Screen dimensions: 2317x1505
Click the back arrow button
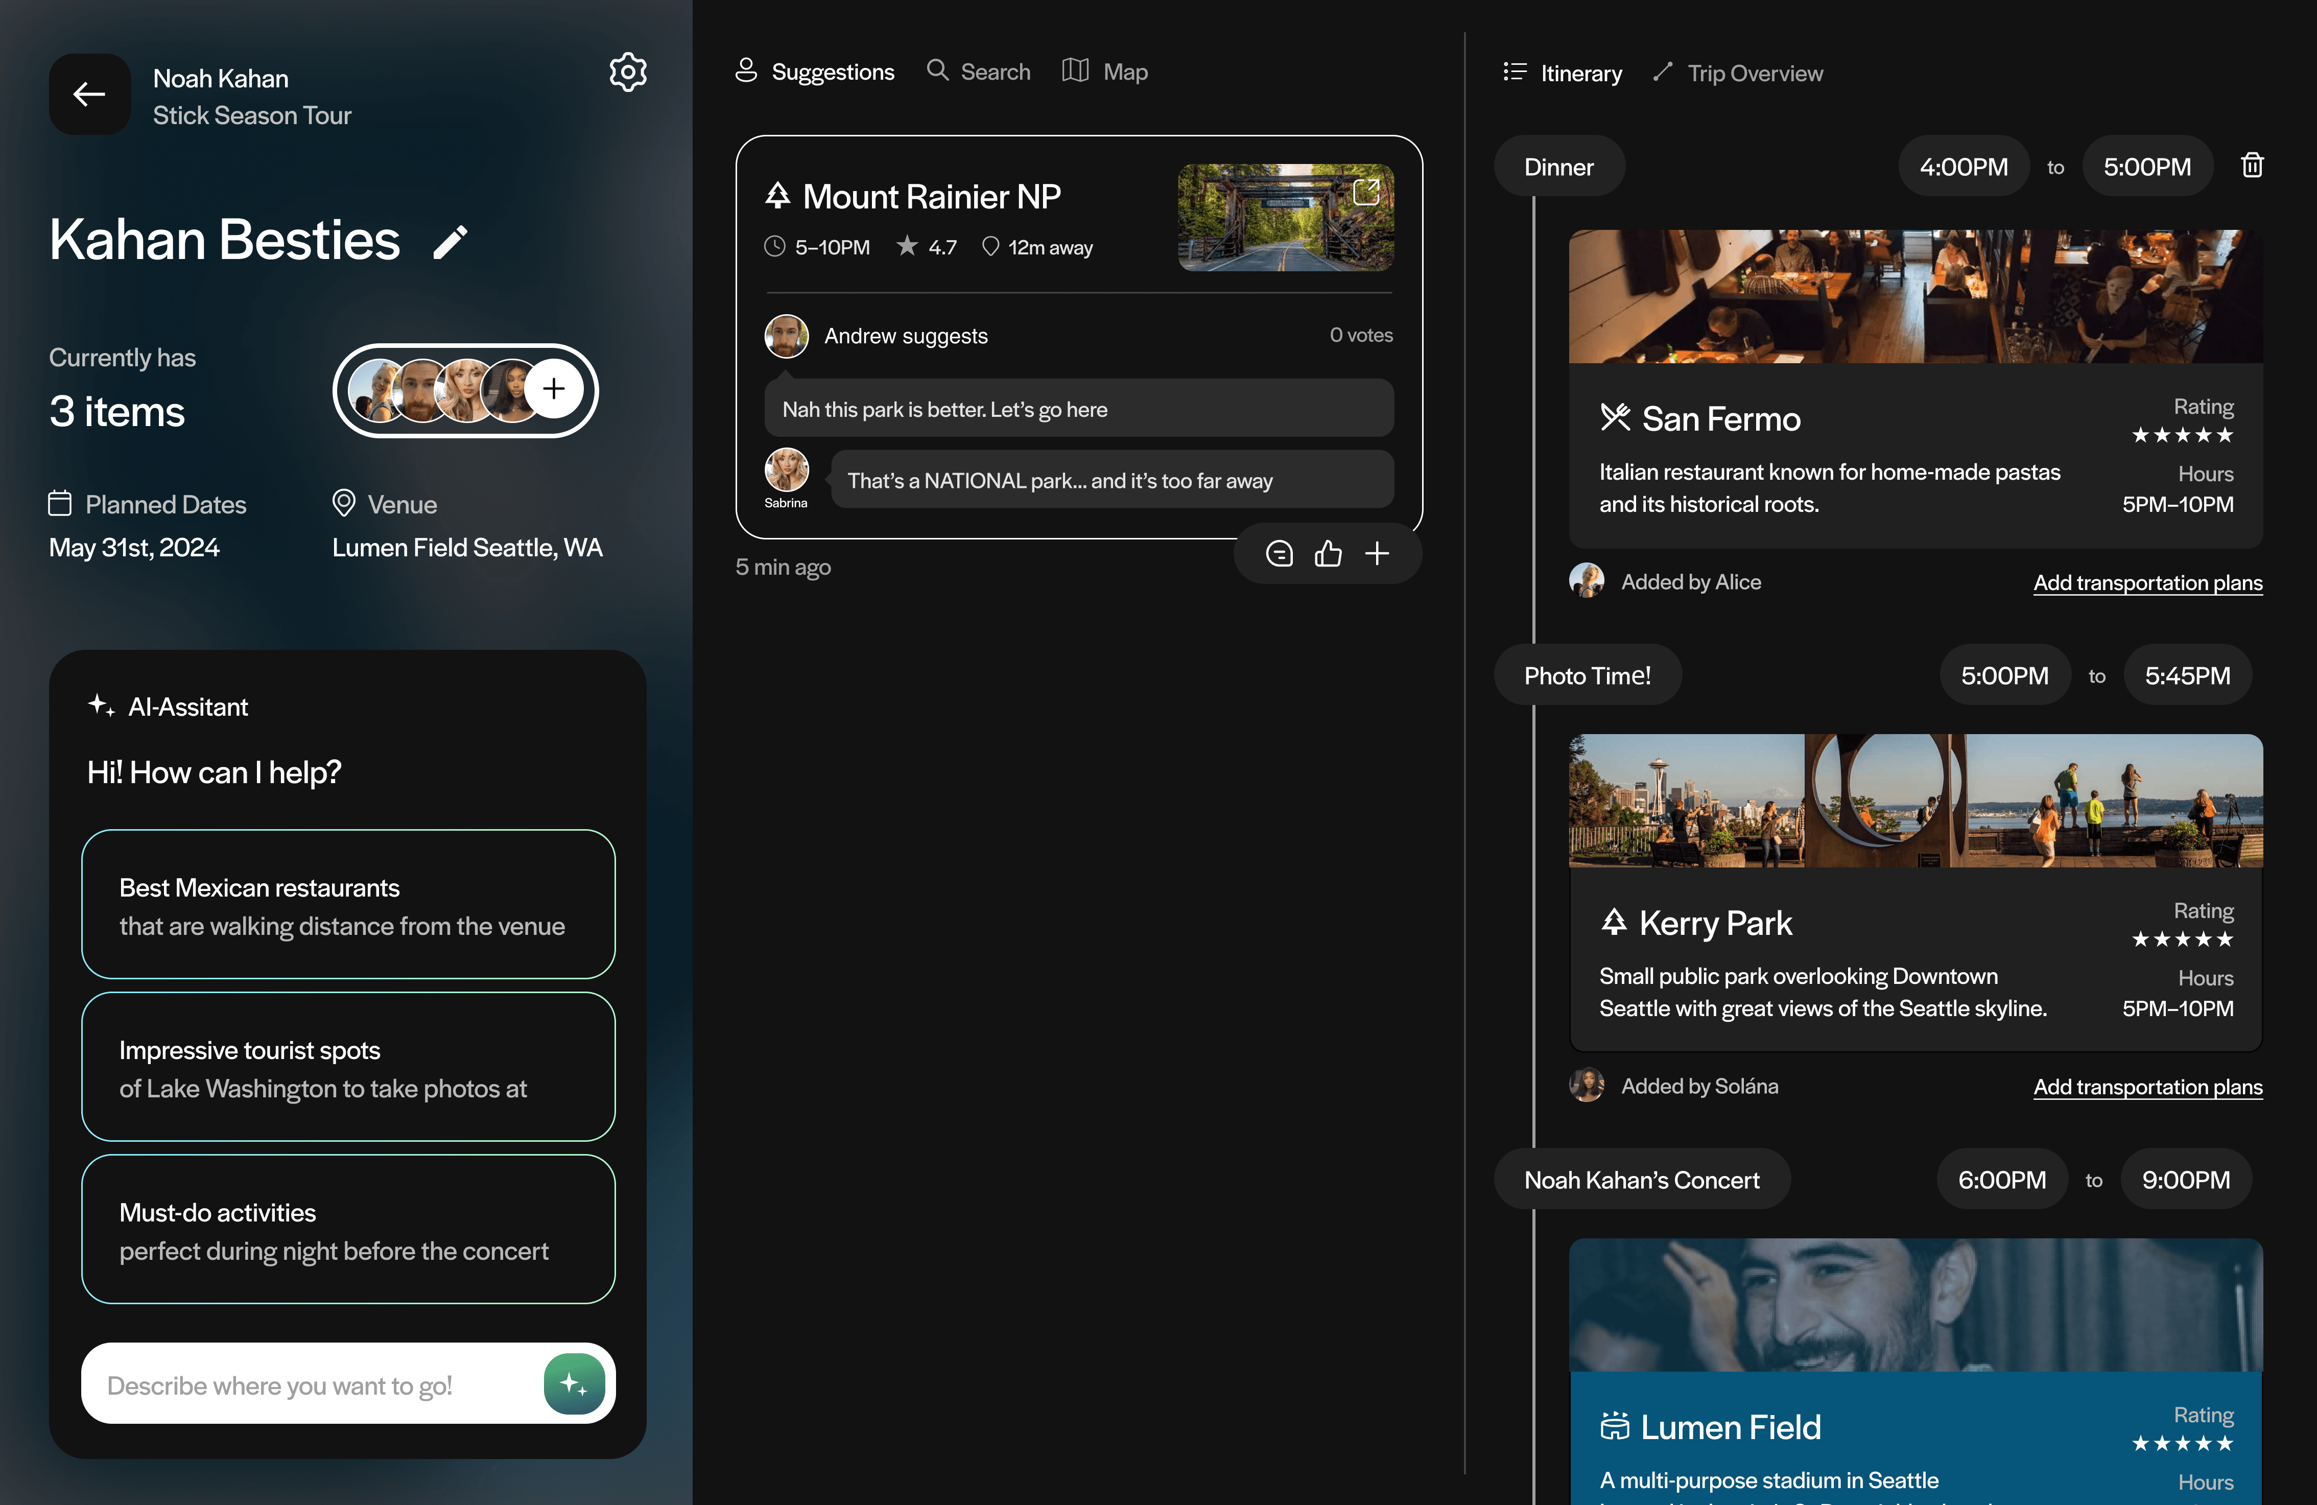click(89, 95)
